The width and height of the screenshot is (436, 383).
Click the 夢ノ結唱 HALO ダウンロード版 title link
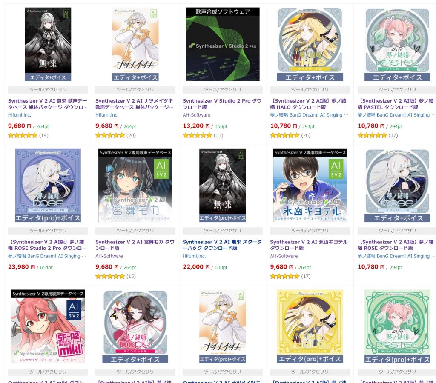(x=308, y=104)
